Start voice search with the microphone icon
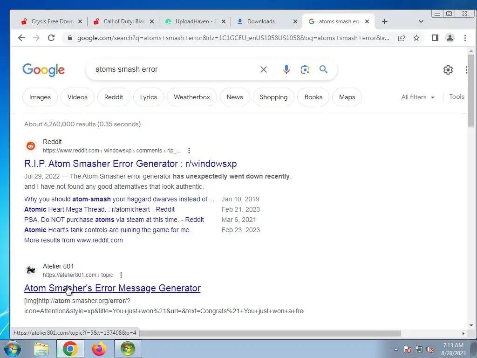The width and height of the screenshot is (477, 358). click(x=286, y=69)
